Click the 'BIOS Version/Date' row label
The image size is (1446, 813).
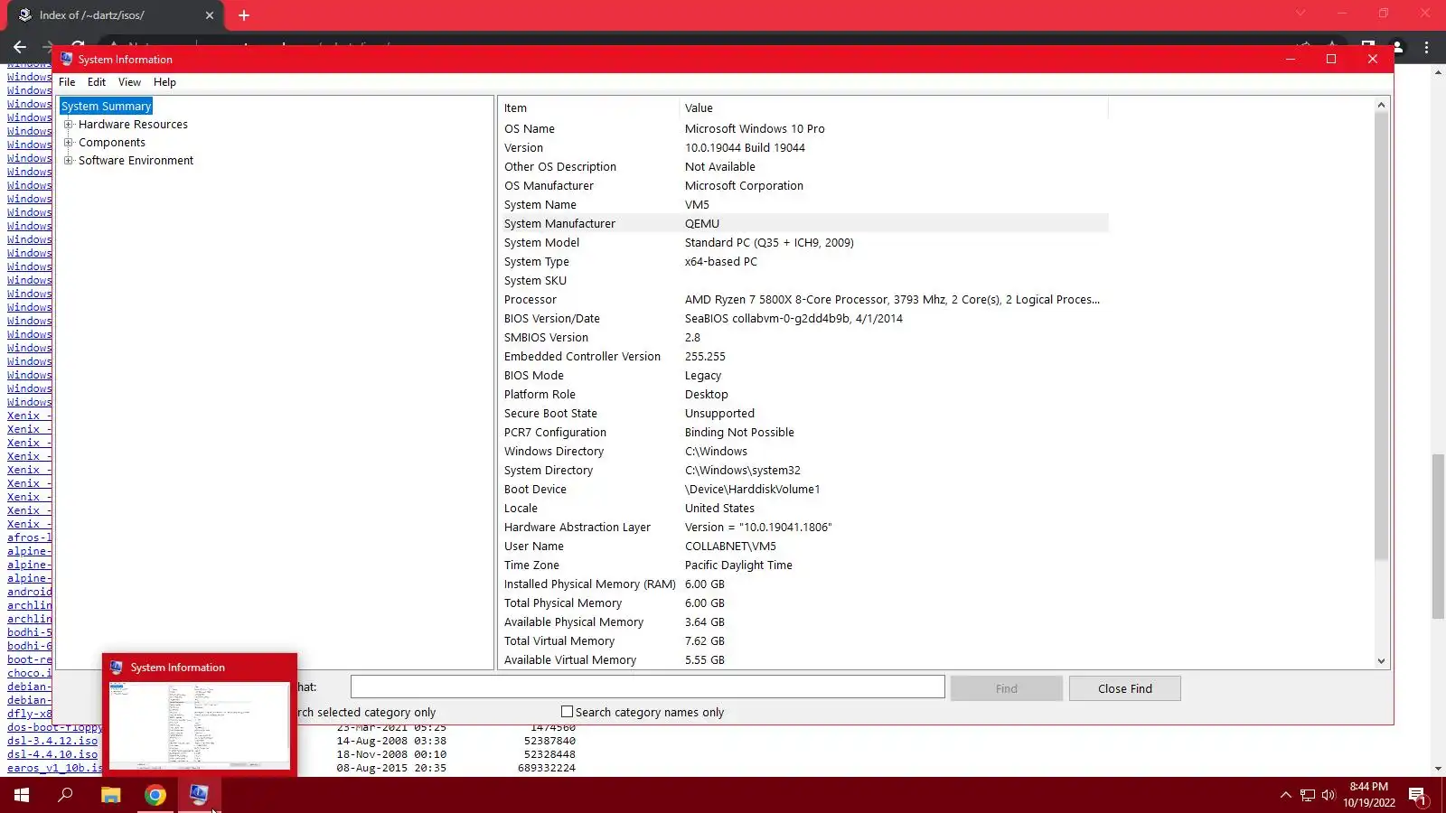click(x=552, y=319)
